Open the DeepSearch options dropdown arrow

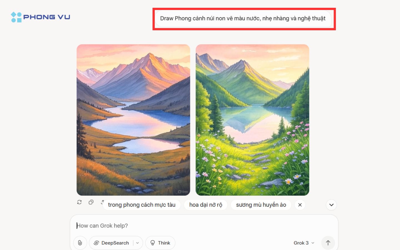pos(138,243)
